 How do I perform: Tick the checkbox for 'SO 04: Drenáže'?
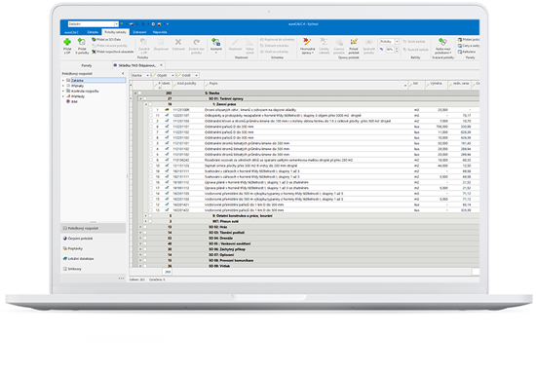click(x=145, y=238)
